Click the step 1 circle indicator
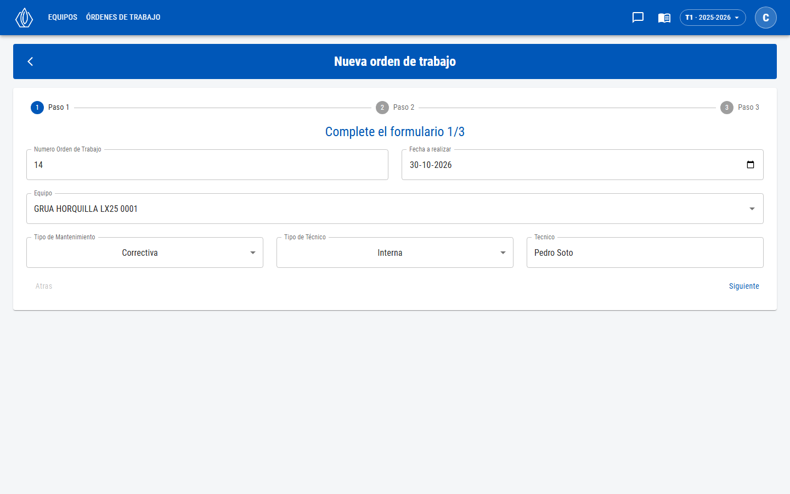The image size is (790, 494). click(37, 108)
